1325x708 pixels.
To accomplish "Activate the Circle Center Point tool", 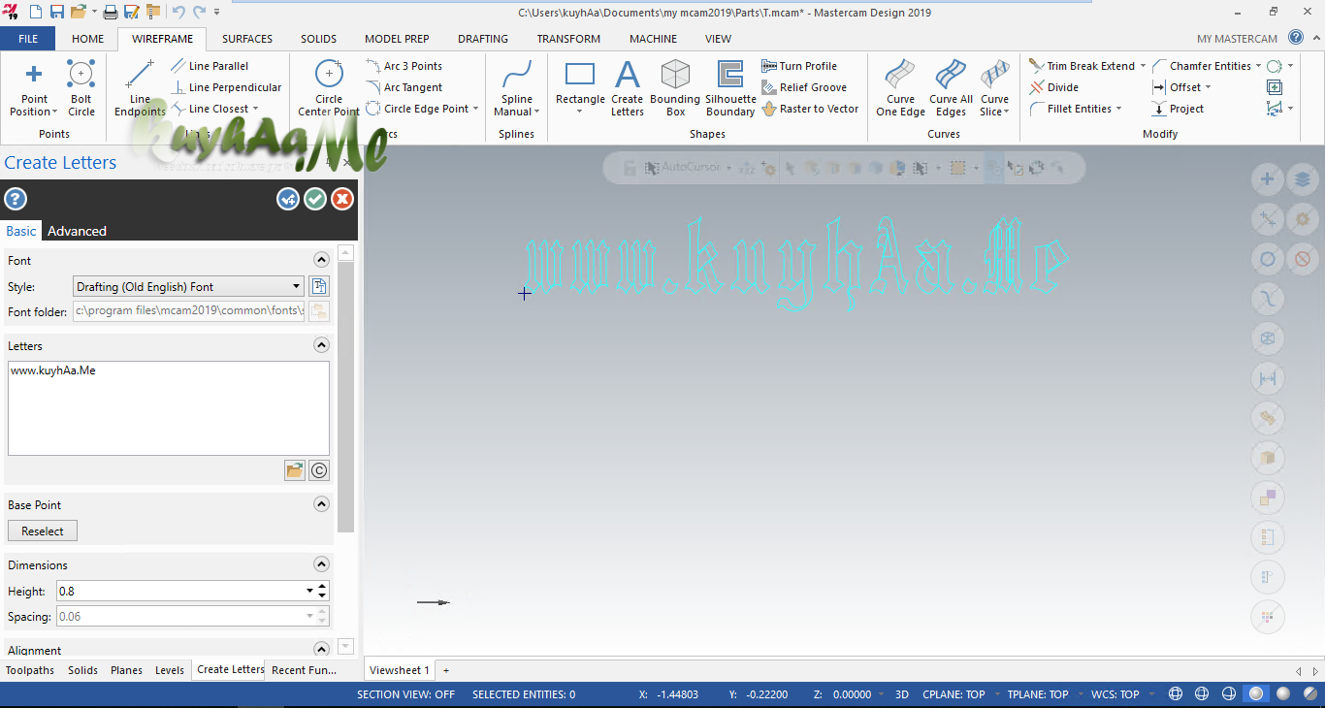I will pyautogui.click(x=329, y=88).
